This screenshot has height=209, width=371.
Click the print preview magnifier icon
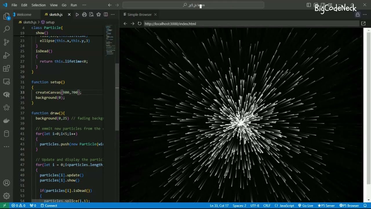pyautogui.click(x=91, y=15)
